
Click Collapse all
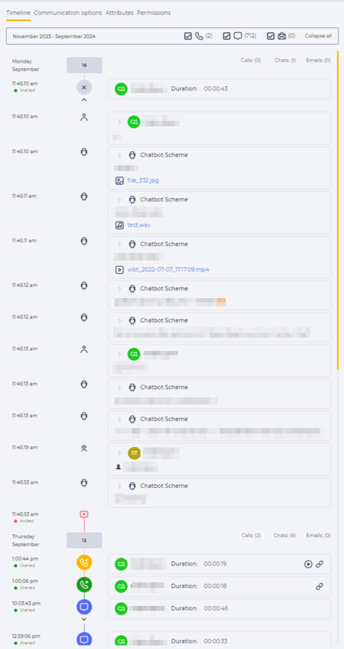tap(318, 36)
